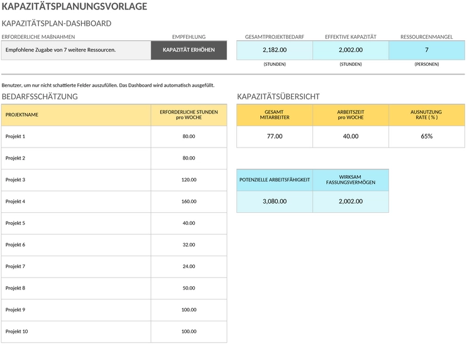Edit the total employees value 77.00
Viewport: 467px width, 344px height.
(275, 137)
